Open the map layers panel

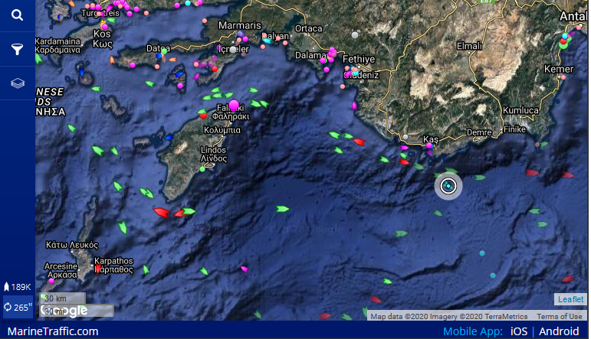tap(17, 83)
